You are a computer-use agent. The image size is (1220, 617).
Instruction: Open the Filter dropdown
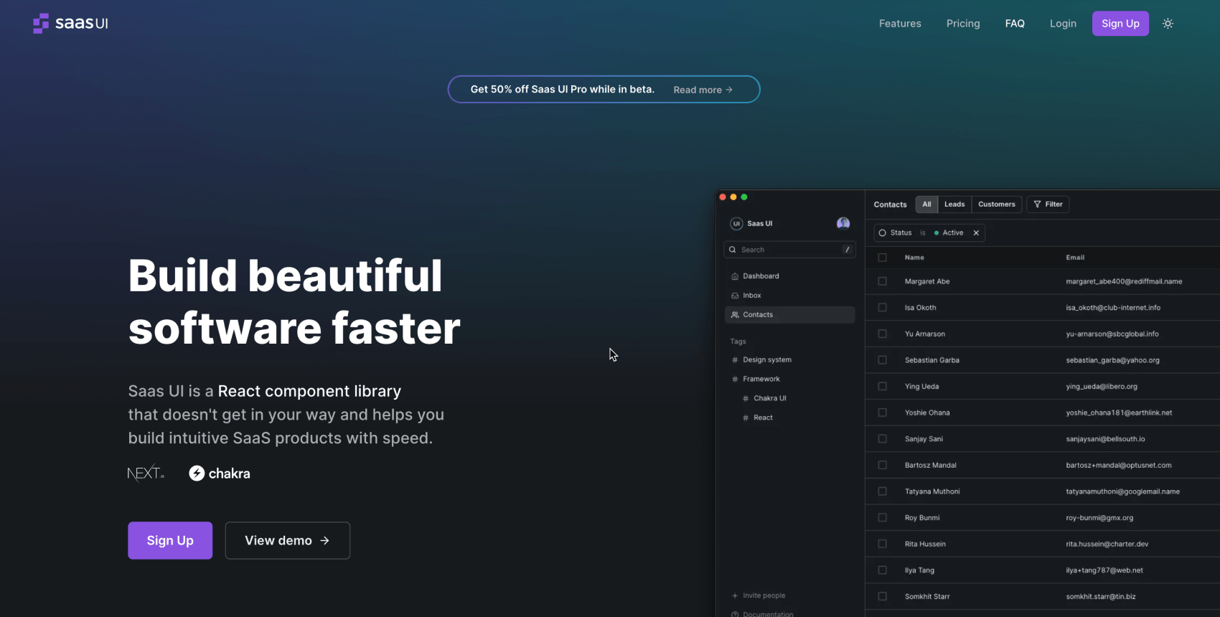pyautogui.click(x=1048, y=204)
